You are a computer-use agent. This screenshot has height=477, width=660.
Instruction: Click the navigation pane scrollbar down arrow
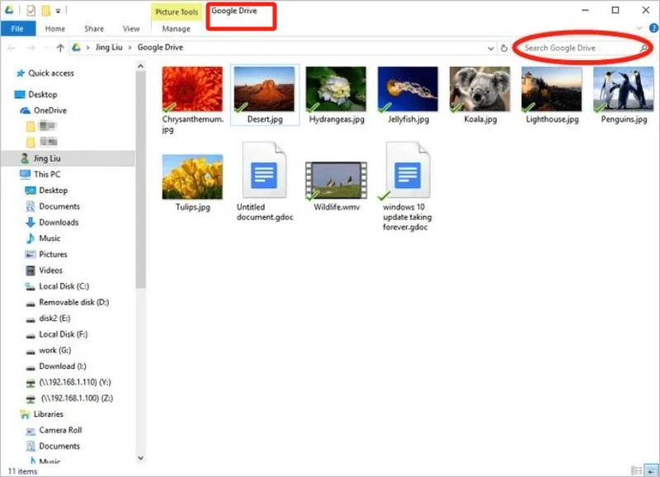tap(140, 458)
